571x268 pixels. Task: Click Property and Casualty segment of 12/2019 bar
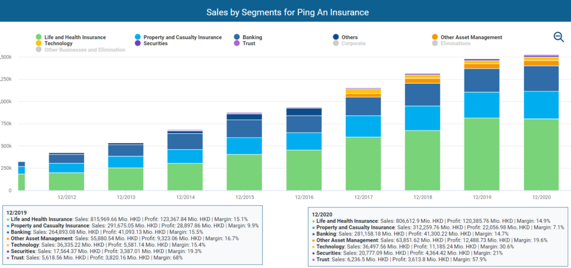pyautogui.click(x=482, y=105)
